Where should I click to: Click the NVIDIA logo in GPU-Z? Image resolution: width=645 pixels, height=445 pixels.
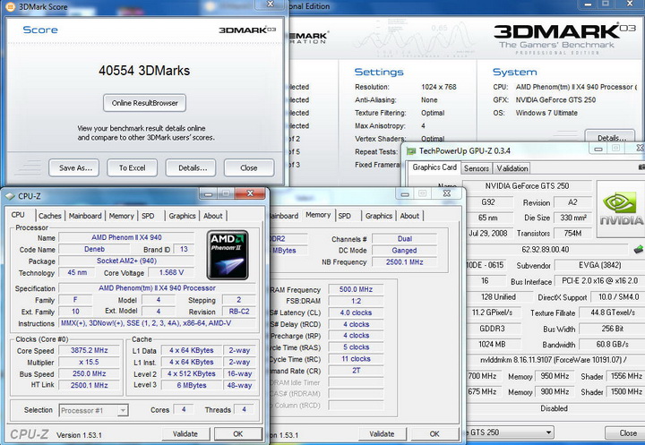pos(621,209)
